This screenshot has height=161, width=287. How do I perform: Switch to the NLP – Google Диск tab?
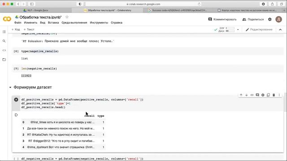(36, 10)
